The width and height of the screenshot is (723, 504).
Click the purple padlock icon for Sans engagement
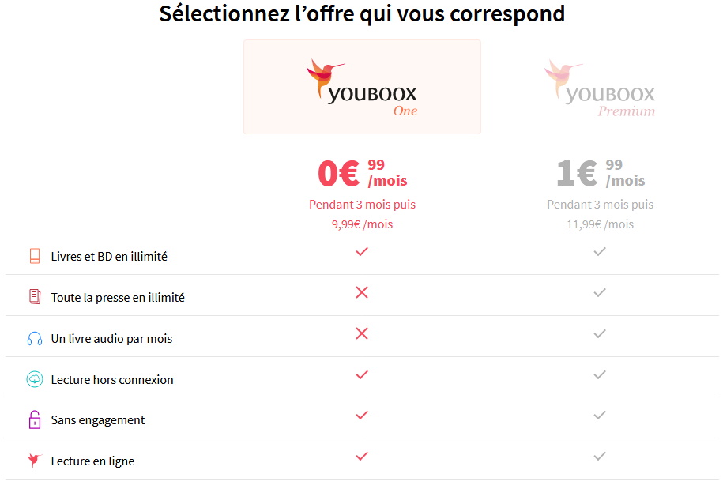35,419
